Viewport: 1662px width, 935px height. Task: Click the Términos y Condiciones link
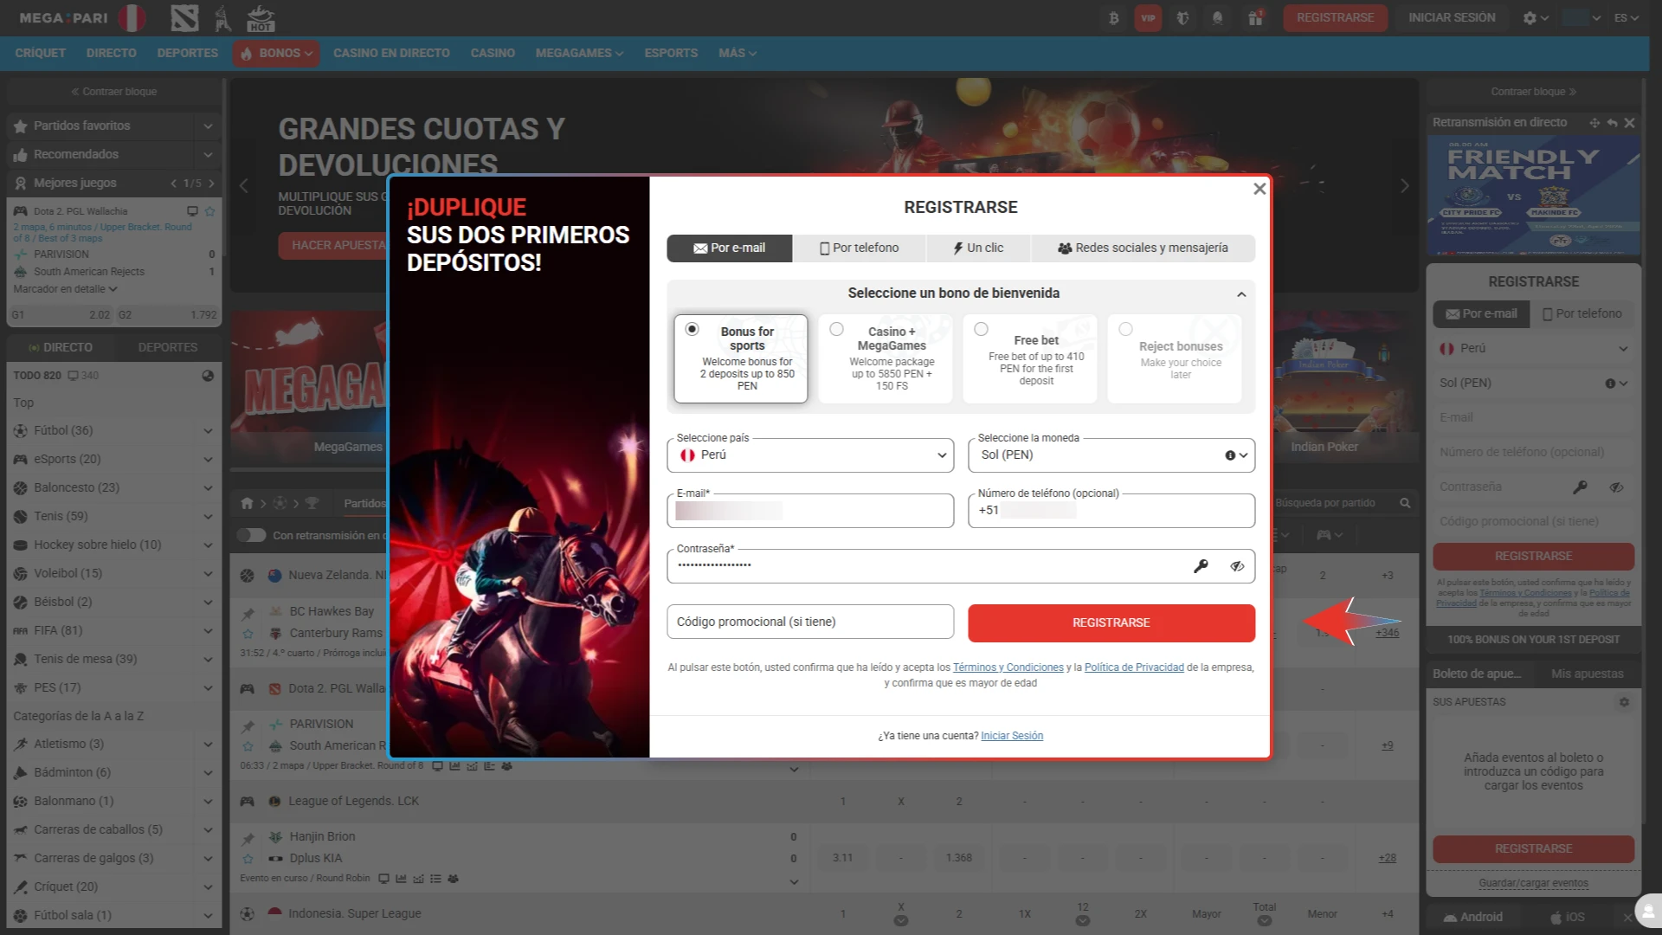1008,667
